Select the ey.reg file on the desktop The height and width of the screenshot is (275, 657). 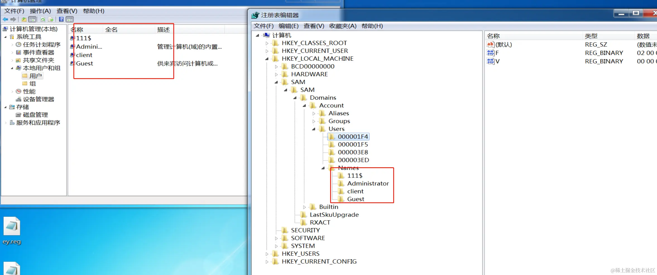(12, 230)
